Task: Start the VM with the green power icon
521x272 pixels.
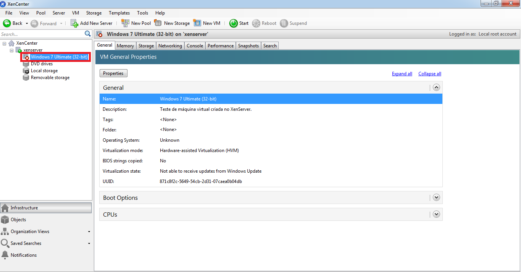Action: [233, 23]
